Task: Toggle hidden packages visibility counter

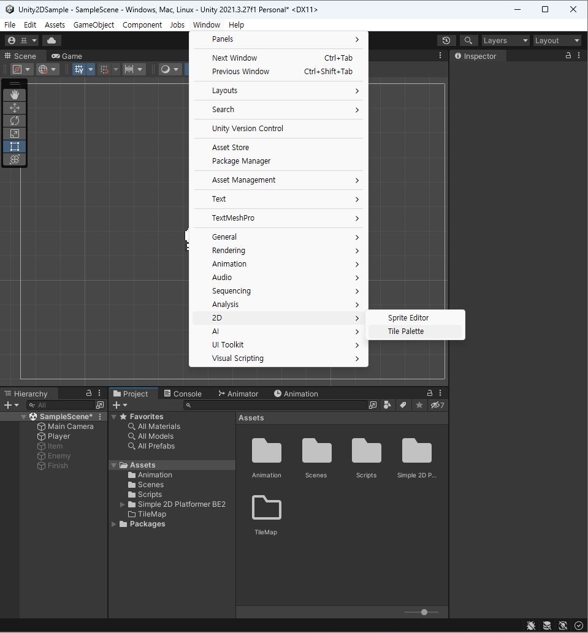Action: point(437,405)
